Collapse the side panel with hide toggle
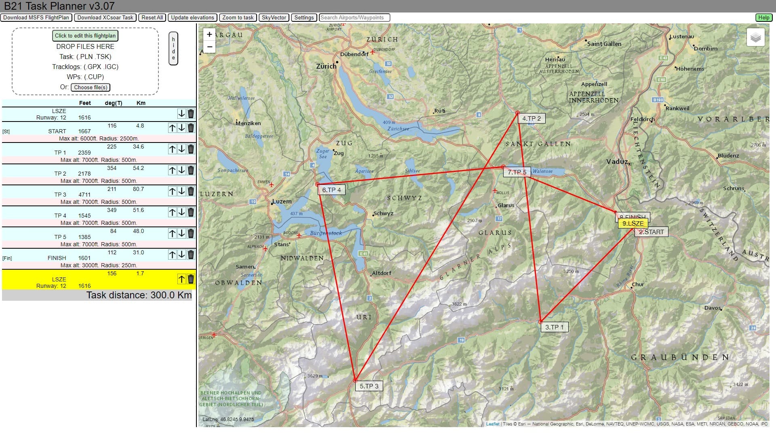The height and width of the screenshot is (436, 776). point(173,48)
